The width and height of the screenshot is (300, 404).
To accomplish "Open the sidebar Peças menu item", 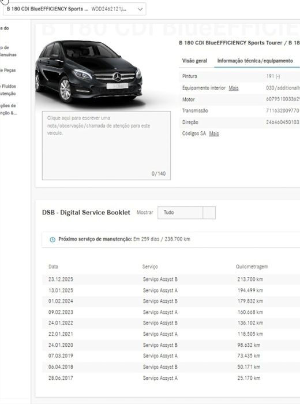I will 8,71.
